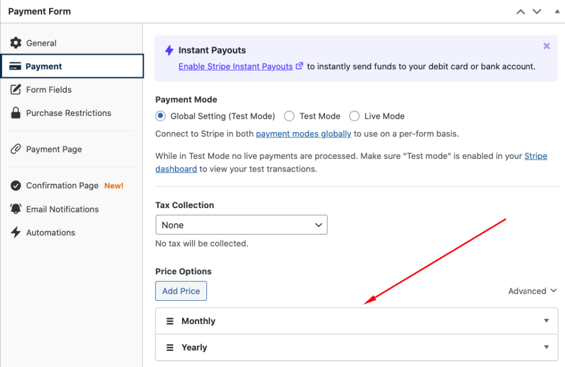Click the Email Notifications bell icon
Viewport: 565px width, 367px height.
(16, 209)
